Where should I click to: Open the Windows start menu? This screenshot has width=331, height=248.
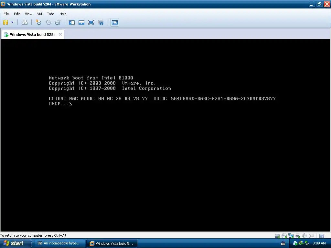[15, 243]
